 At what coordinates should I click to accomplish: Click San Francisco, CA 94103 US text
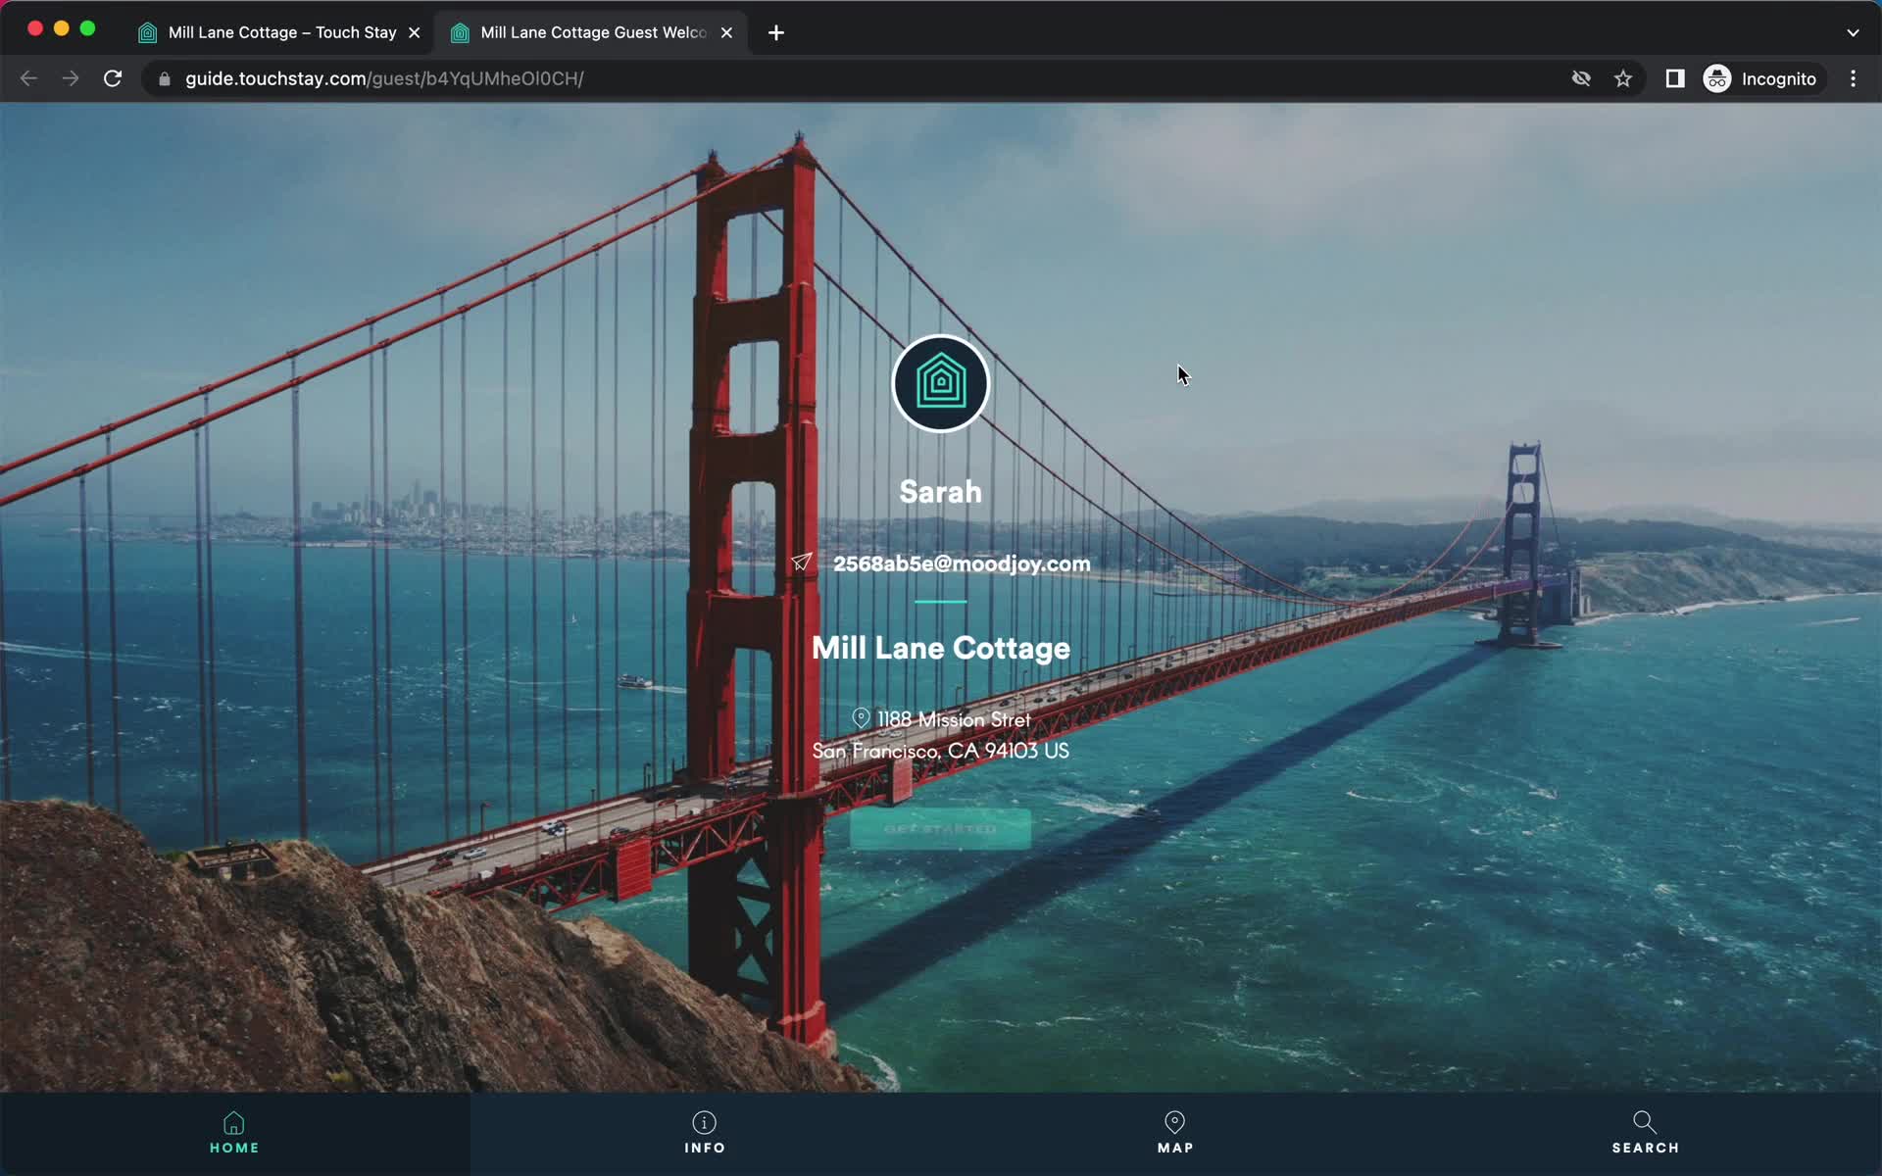(x=940, y=751)
